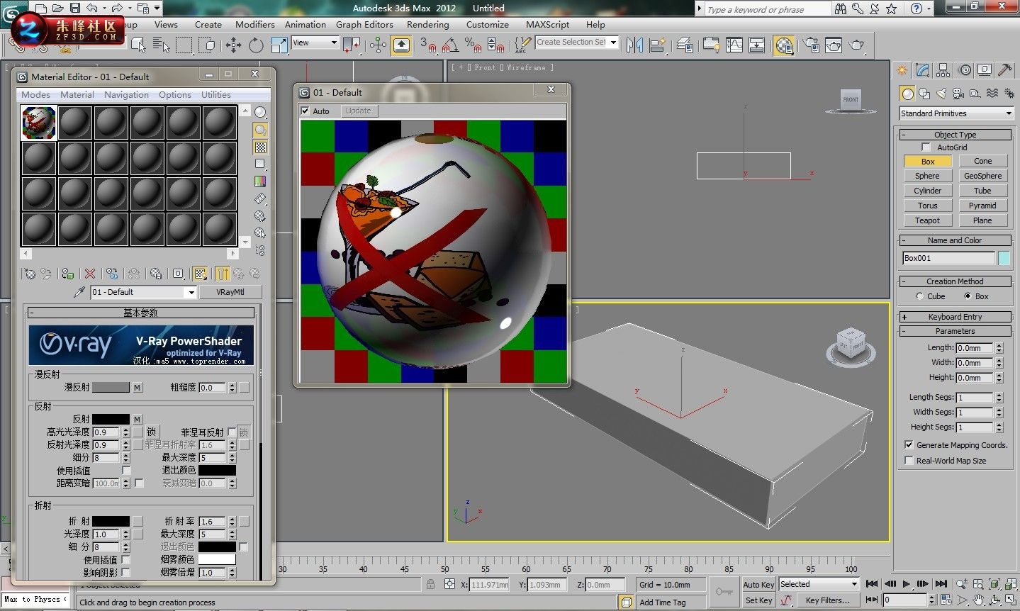The width and height of the screenshot is (1020, 611).
Task: Click the Render teapot icon
Action: point(856,45)
